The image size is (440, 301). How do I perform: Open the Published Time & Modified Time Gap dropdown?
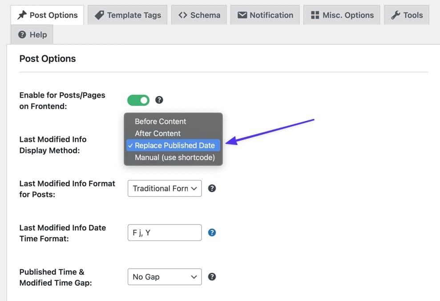click(165, 277)
